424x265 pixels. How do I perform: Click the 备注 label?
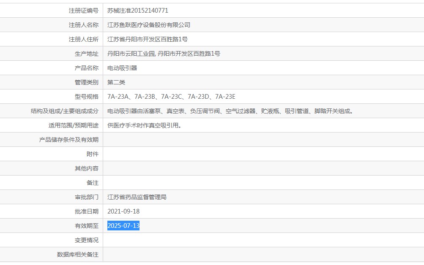93,183
